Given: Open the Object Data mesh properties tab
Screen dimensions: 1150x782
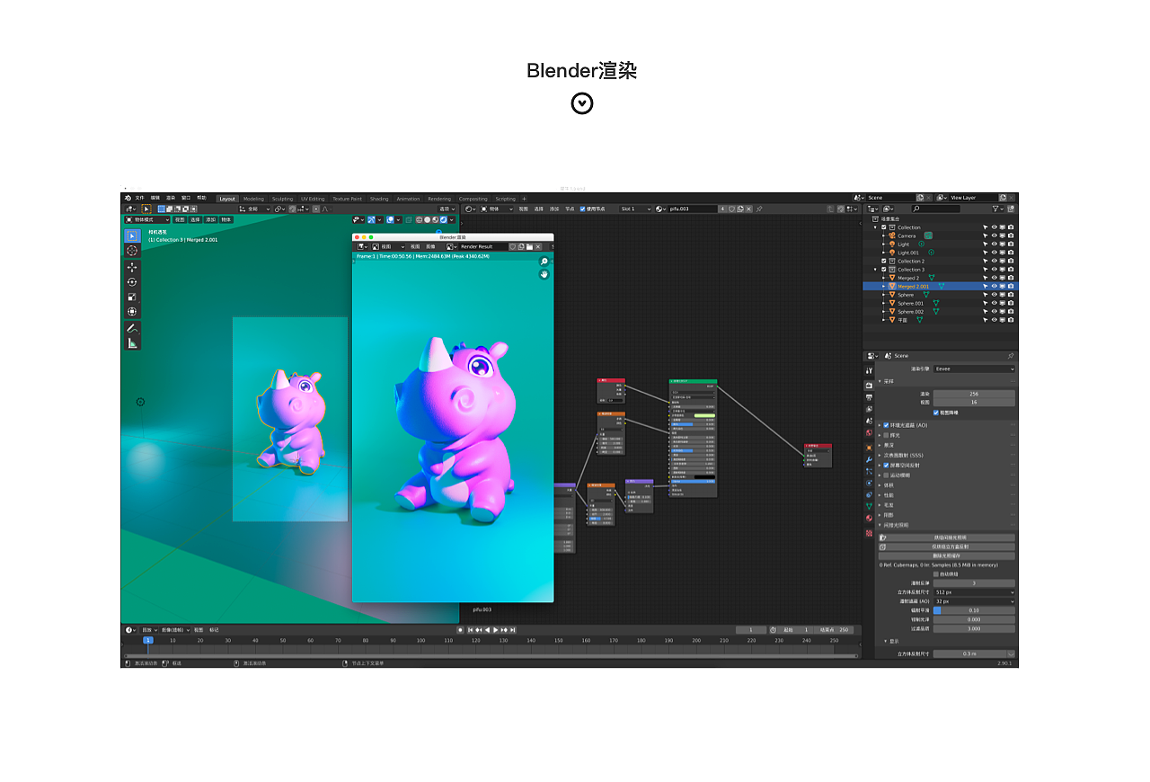Looking at the screenshot, I should pyautogui.click(x=869, y=506).
